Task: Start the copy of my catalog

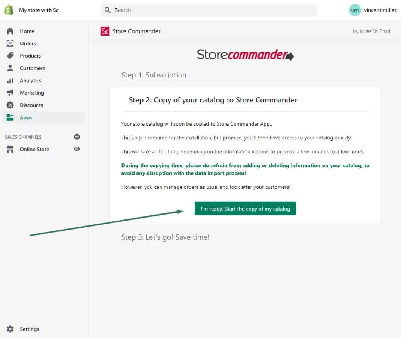Action: click(245, 209)
